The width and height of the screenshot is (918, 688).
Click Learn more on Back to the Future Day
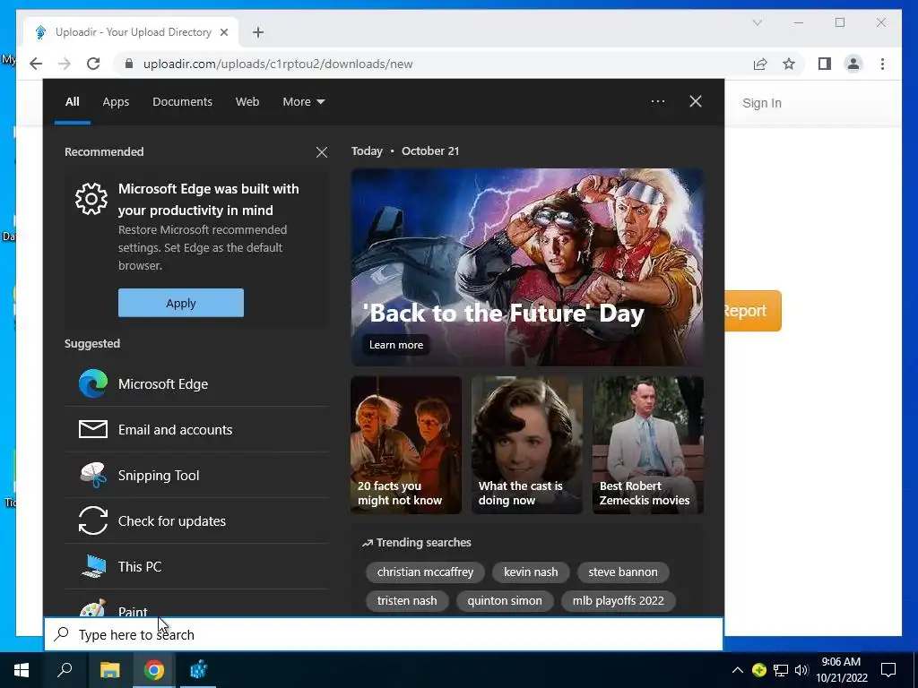point(395,345)
